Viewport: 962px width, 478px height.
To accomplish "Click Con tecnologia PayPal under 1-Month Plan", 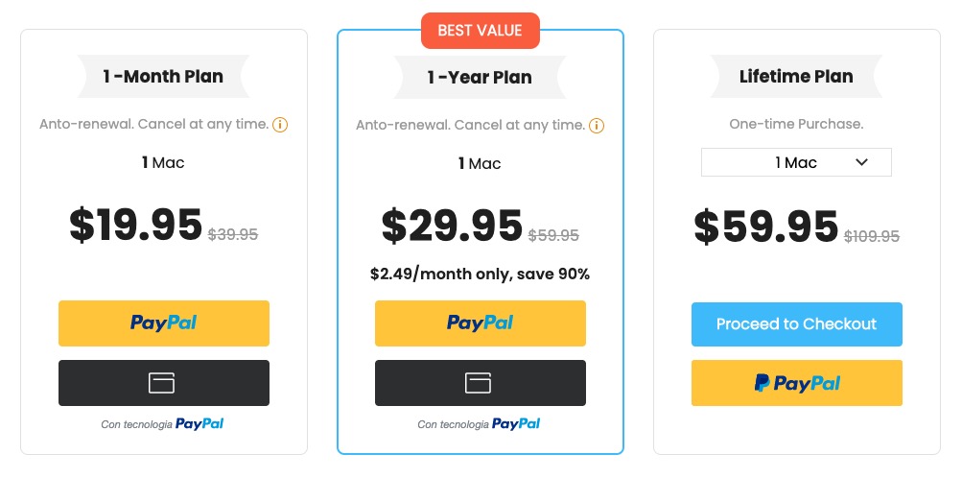I will (163, 423).
